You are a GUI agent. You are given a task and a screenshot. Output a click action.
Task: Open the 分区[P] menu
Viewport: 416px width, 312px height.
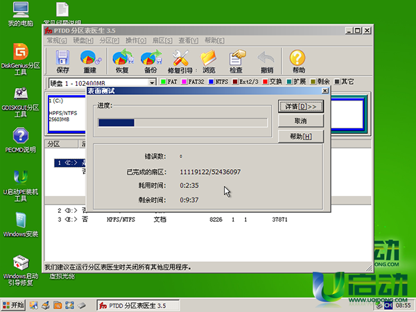tap(109, 41)
